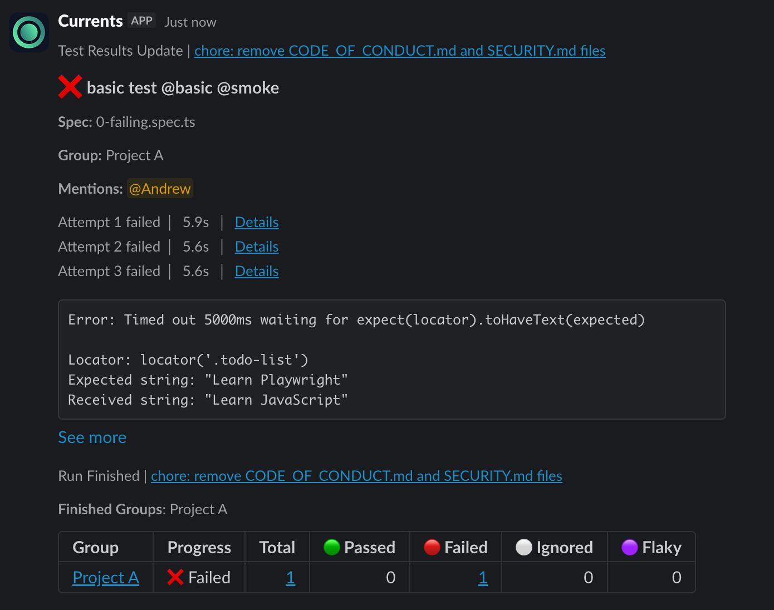Image resolution: width=774 pixels, height=610 pixels.
Task: Open the Project A group link
Action: pyautogui.click(x=106, y=578)
